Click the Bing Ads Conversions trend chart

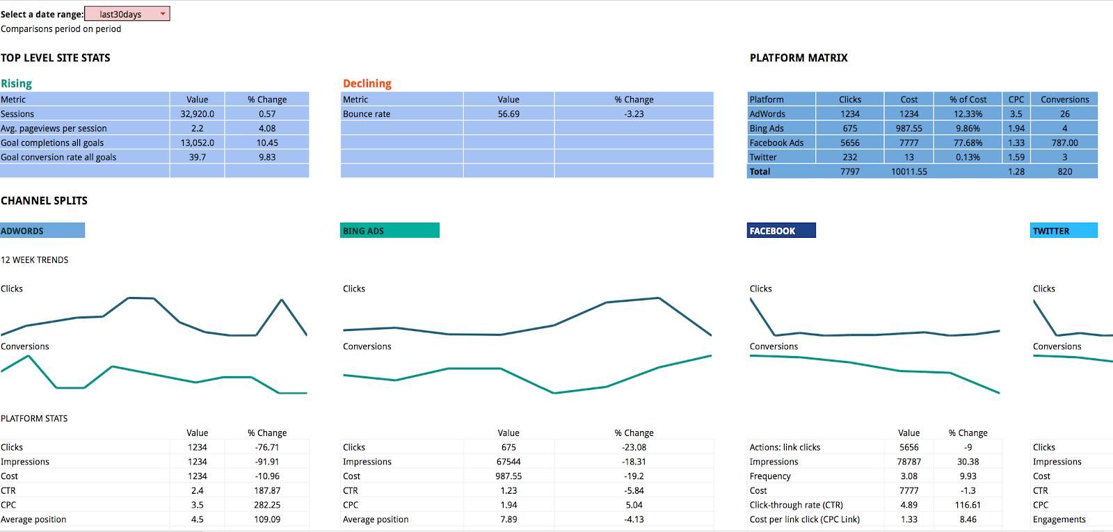click(527, 375)
